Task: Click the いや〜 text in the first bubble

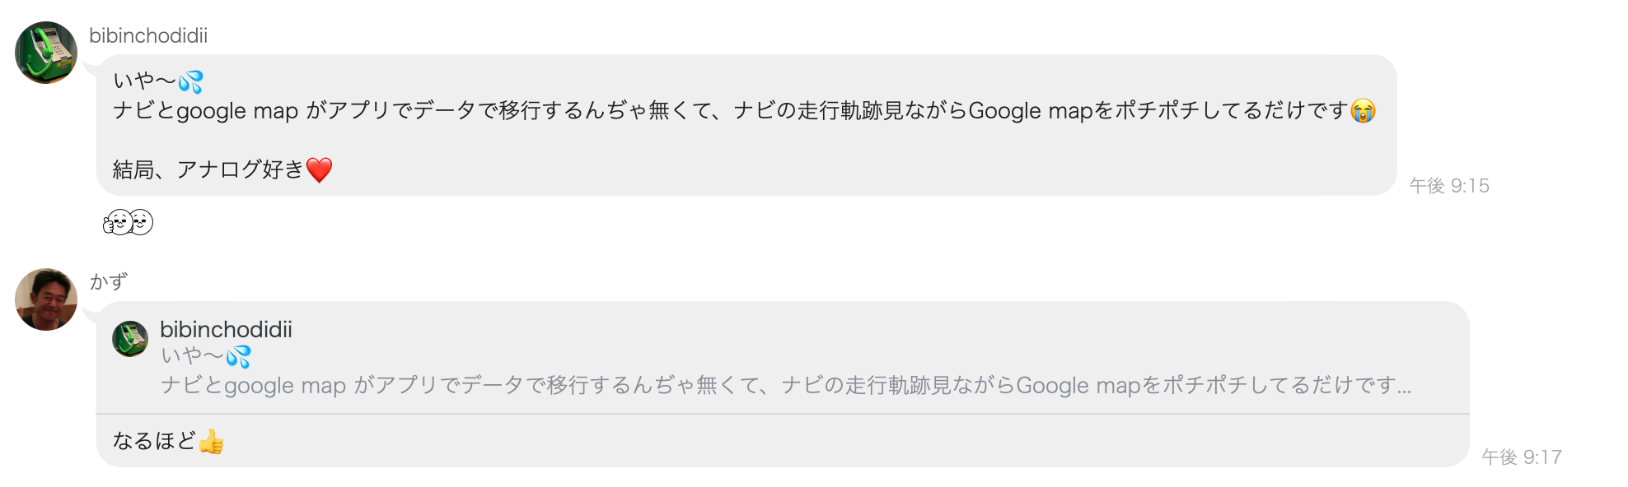Action: point(145,81)
